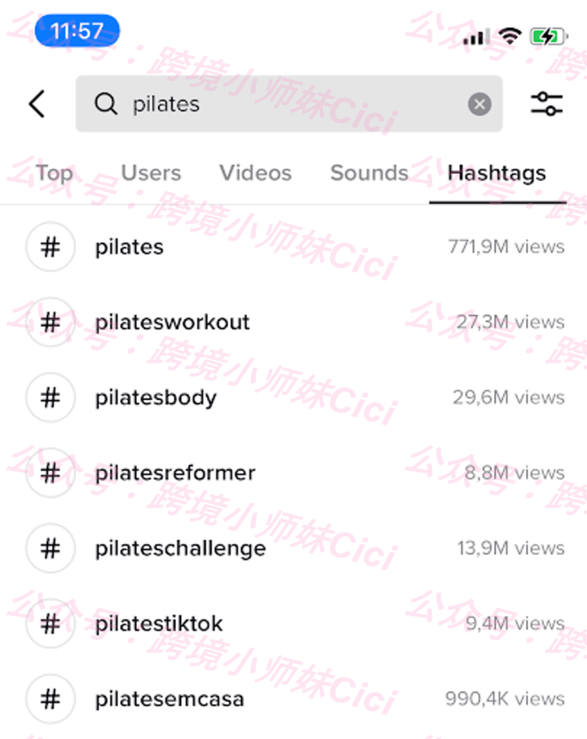Open the pilatesreformer hashtag name

click(x=175, y=472)
